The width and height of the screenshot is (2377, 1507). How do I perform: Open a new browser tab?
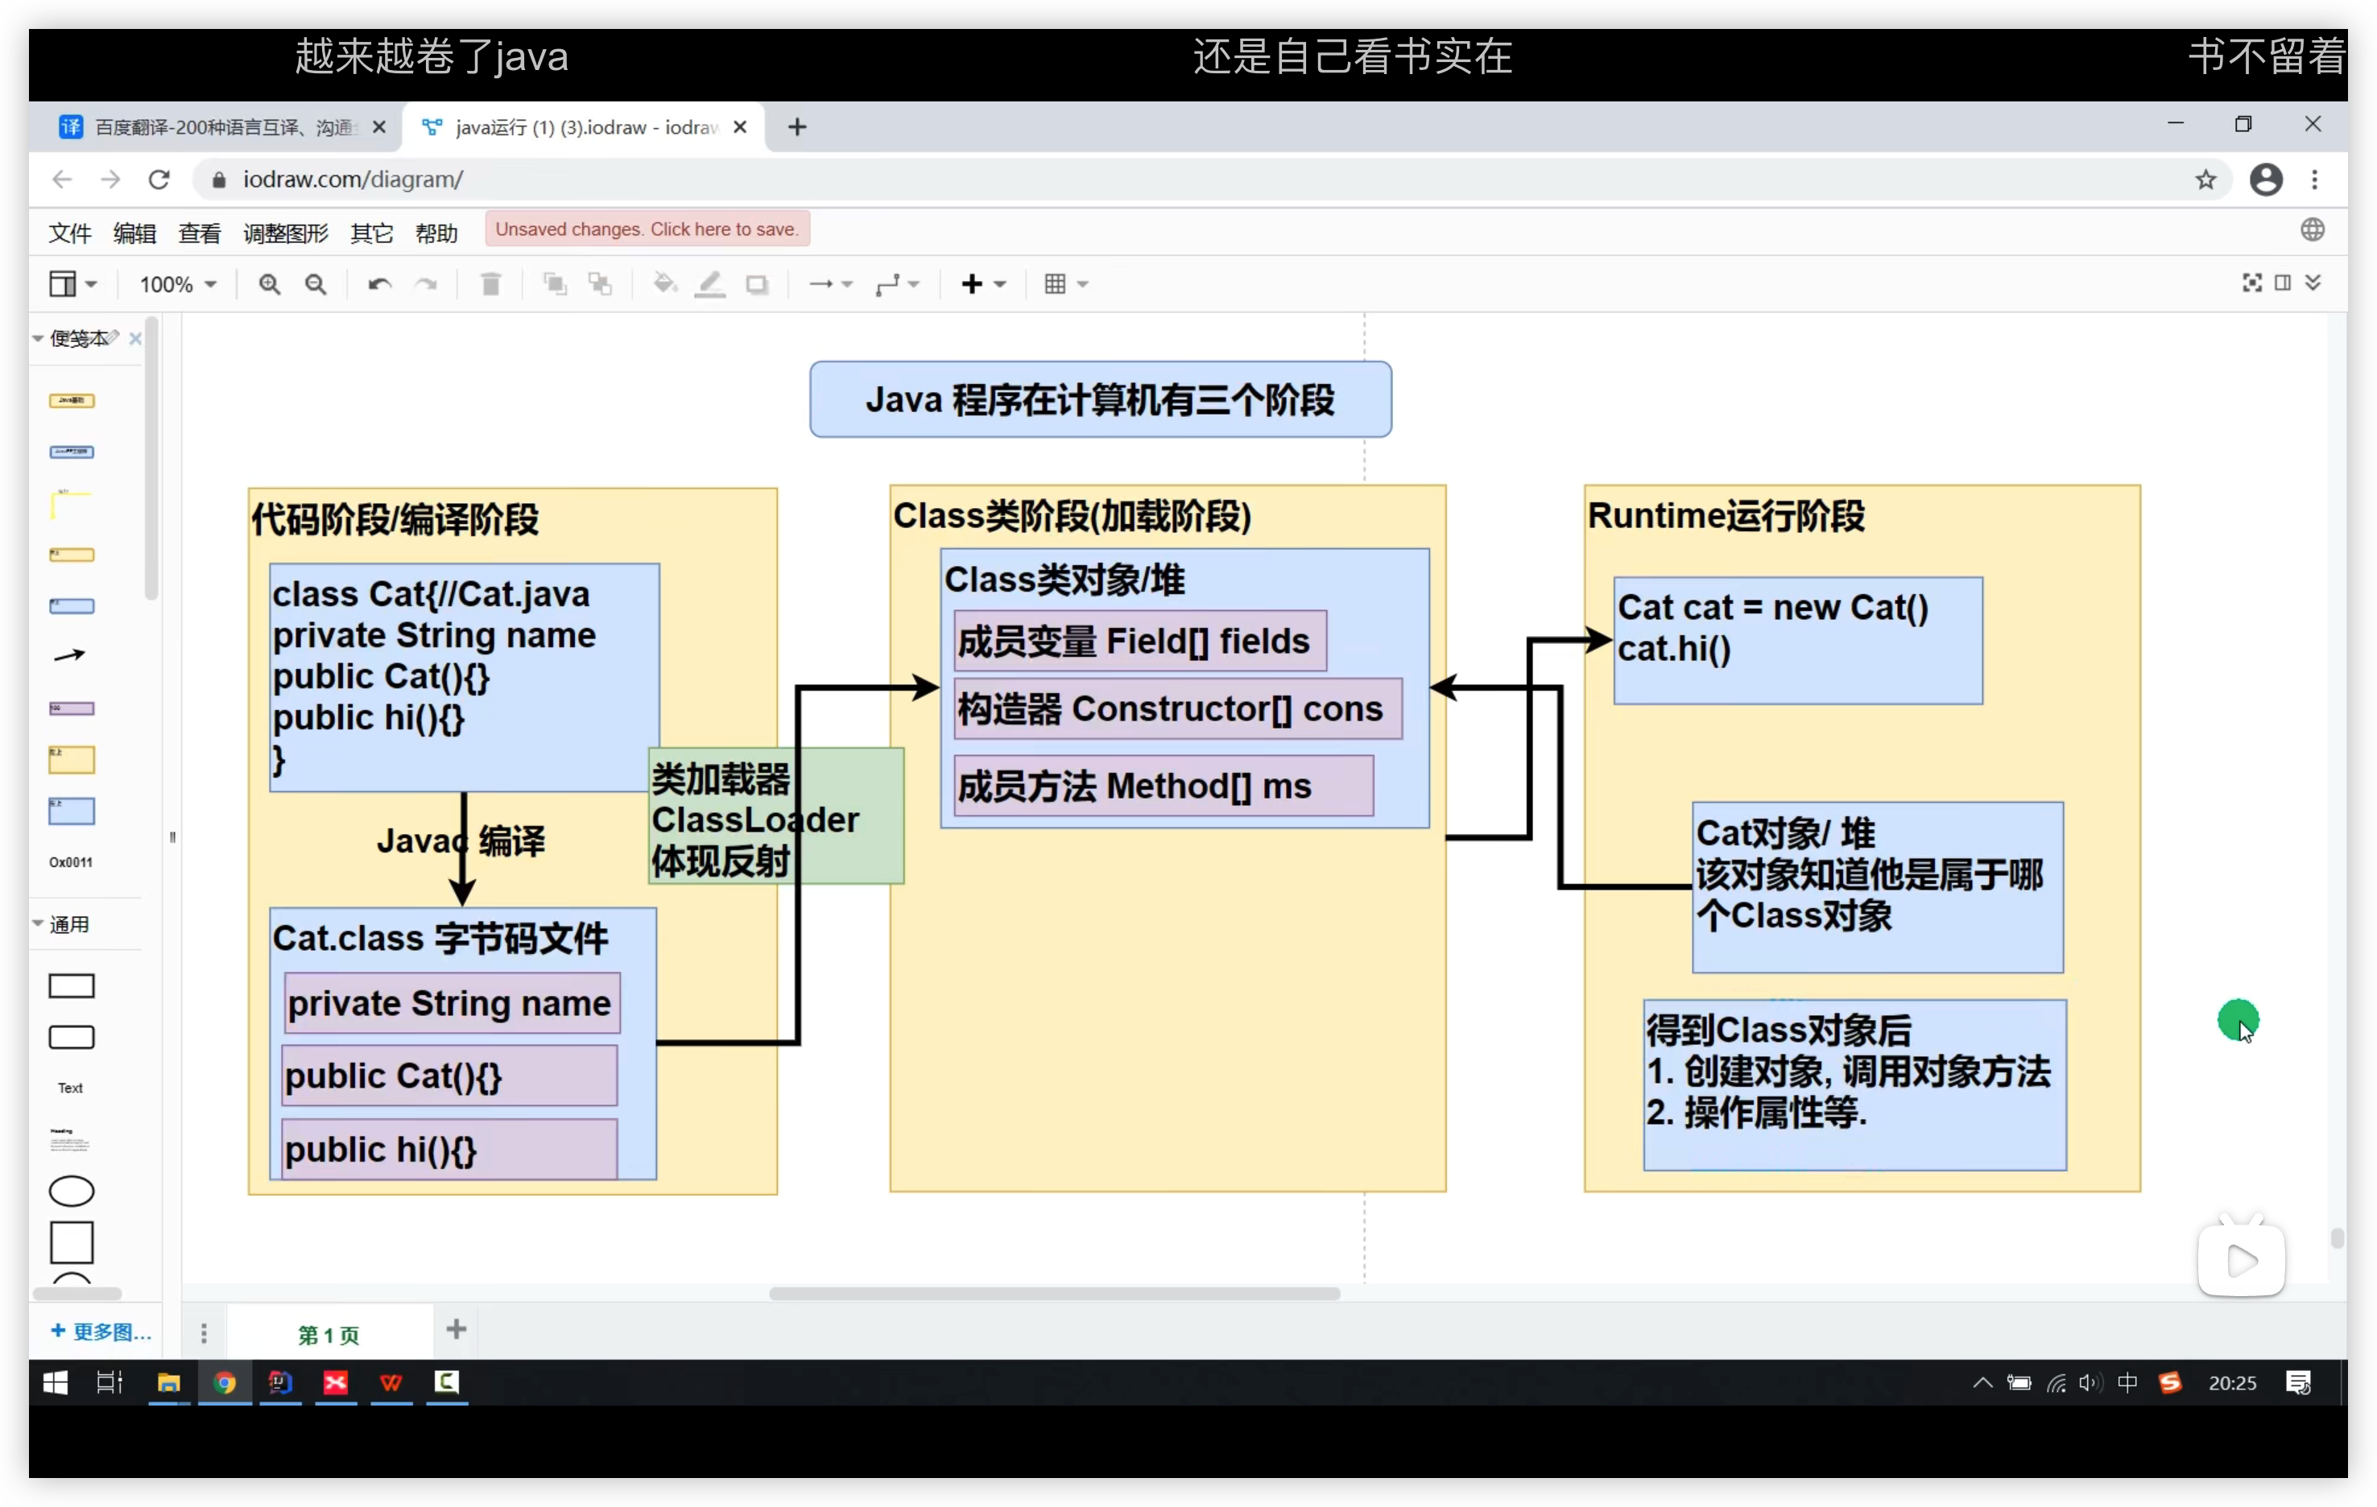tap(798, 127)
